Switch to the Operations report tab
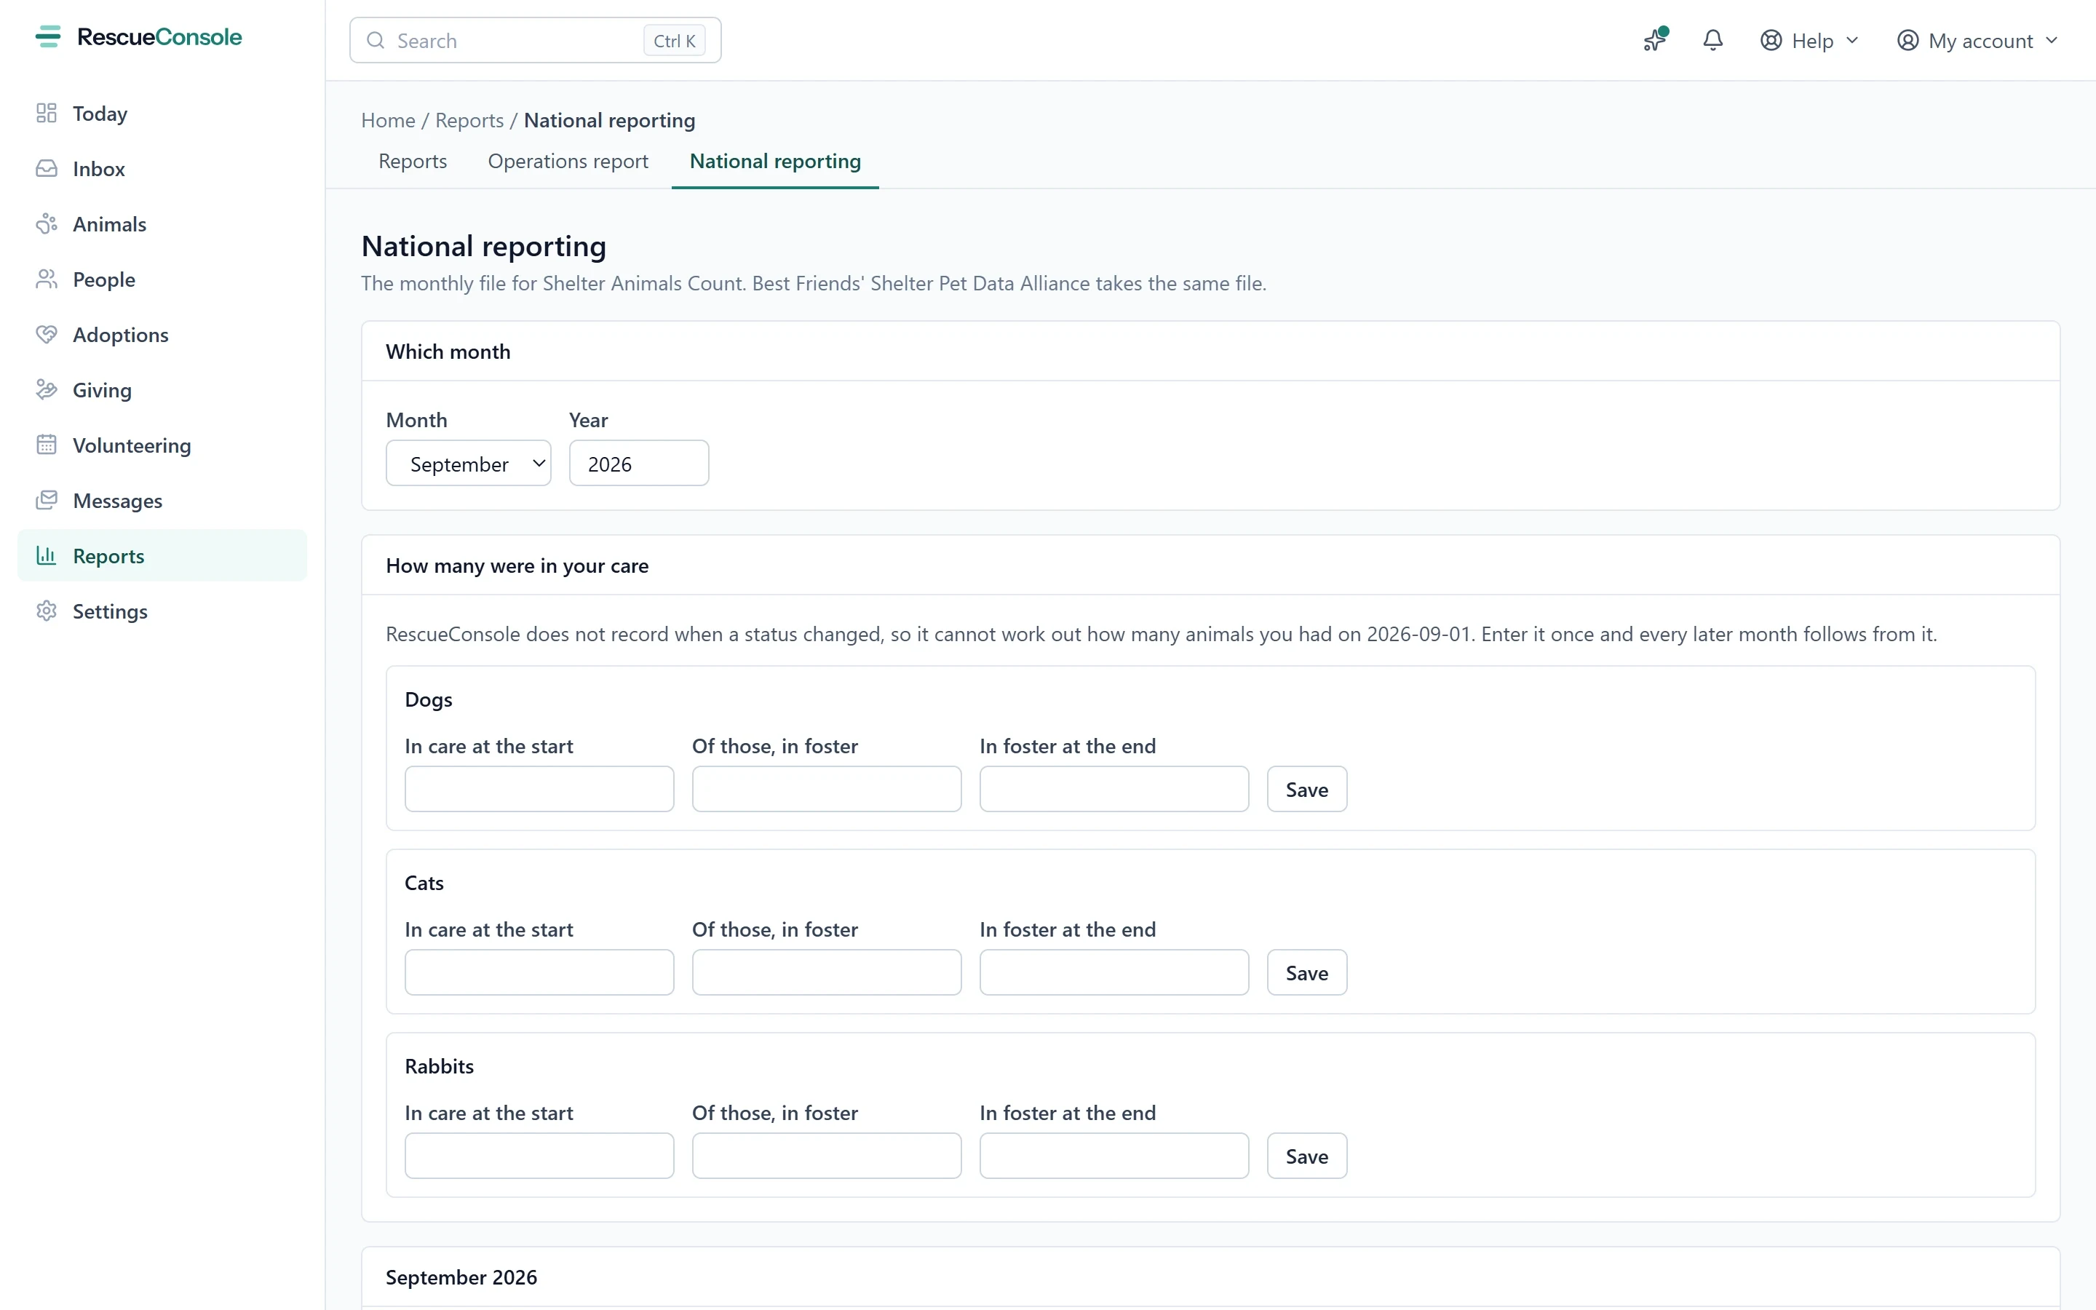The height and width of the screenshot is (1310, 2096). 568,162
